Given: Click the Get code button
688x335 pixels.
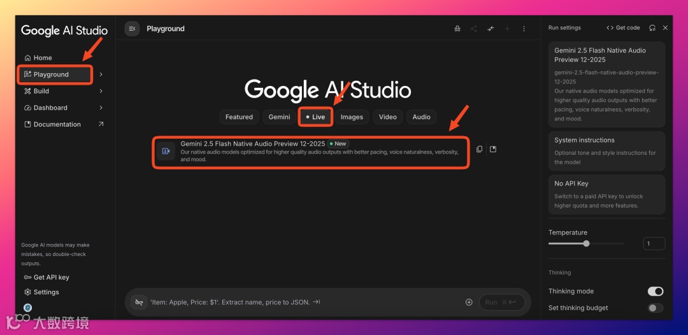Looking at the screenshot, I should click(x=623, y=27).
